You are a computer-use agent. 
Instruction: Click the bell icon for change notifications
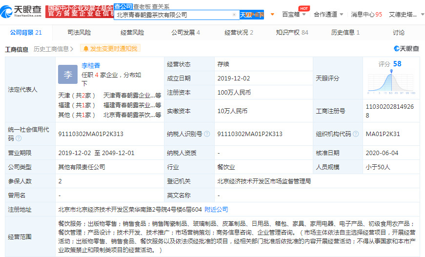86,49
